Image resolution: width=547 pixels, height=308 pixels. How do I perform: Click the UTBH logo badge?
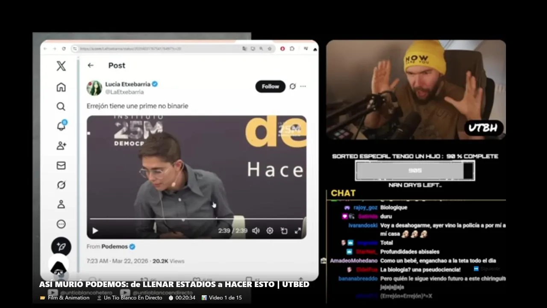[x=484, y=128]
